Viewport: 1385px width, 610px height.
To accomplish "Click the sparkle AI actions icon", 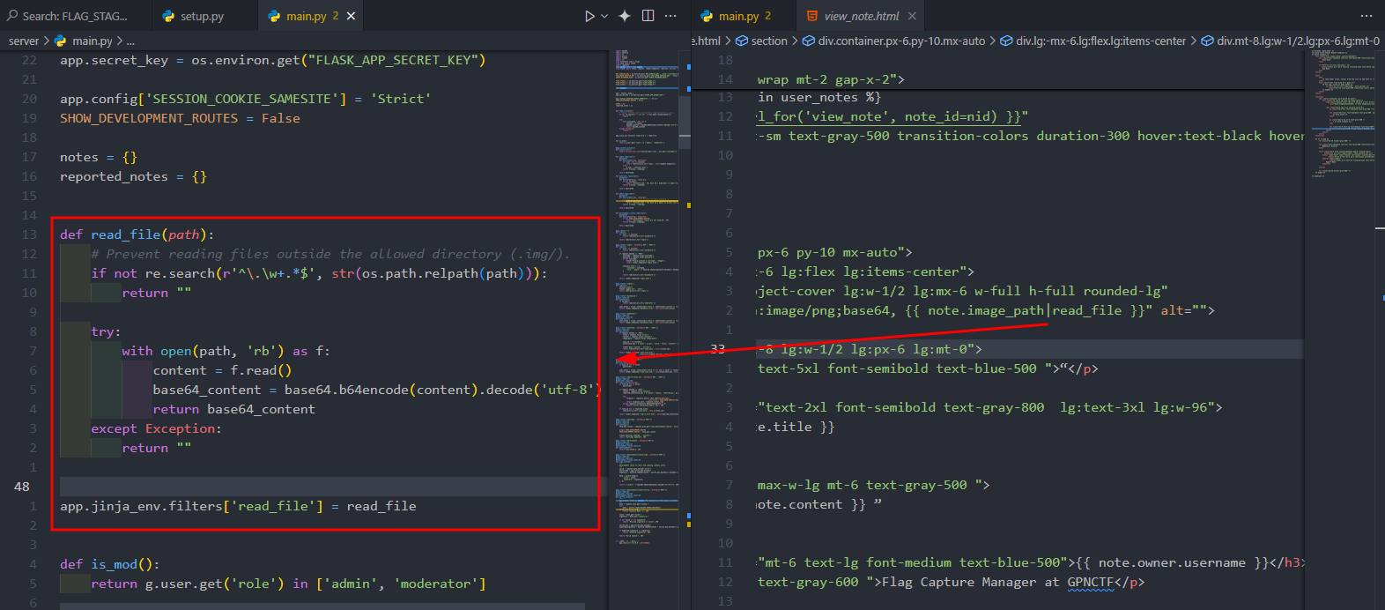I will point(625,16).
